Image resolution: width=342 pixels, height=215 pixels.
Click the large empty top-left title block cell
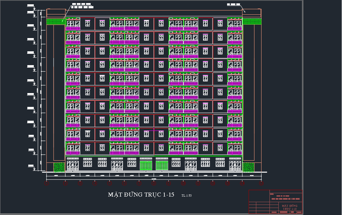(259, 196)
